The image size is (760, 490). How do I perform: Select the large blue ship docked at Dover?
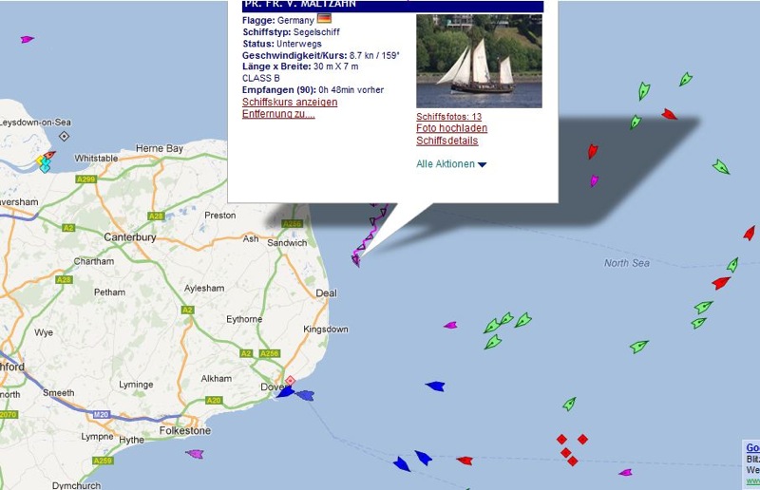click(x=286, y=391)
